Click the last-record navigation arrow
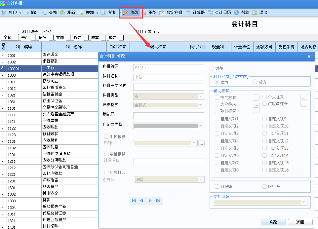 158,200
